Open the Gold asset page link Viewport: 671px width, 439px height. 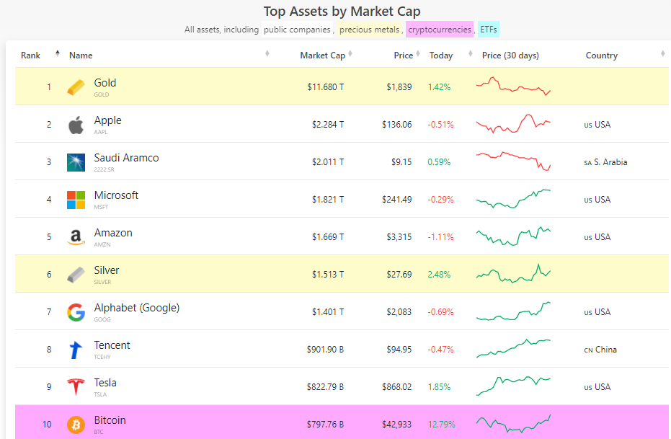105,83
